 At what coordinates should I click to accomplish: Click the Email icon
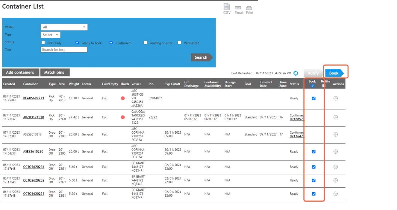(238, 8)
